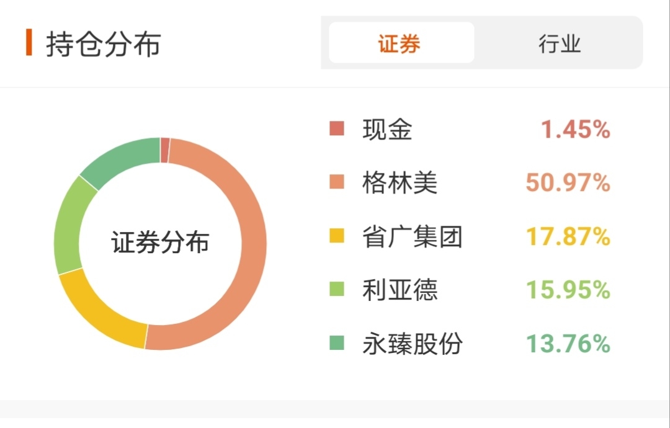Click the 13.76% holding percentage
The height and width of the screenshot is (428, 670).
click(568, 344)
